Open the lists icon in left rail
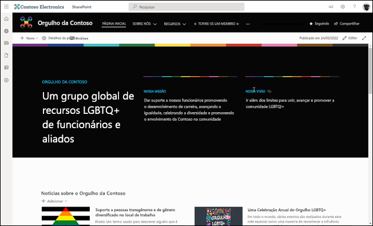The image size is (373, 226). tap(6, 68)
